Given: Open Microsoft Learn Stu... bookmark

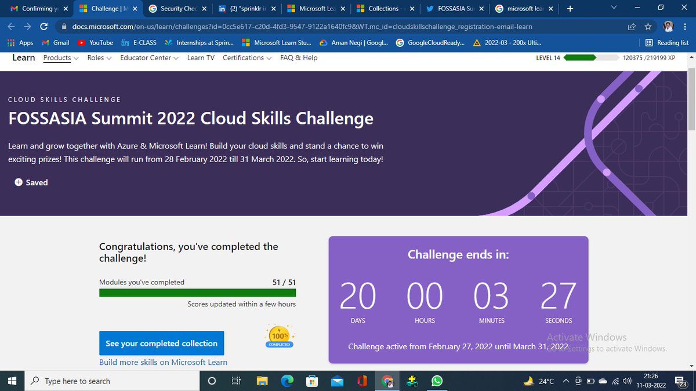Looking at the screenshot, I should [276, 42].
